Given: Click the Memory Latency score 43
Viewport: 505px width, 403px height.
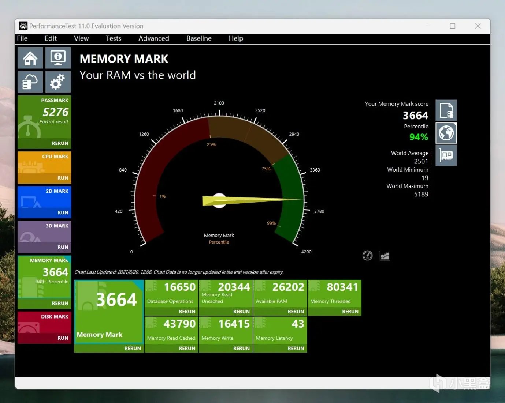Looking at the screenshot, I should pos(298,324).
